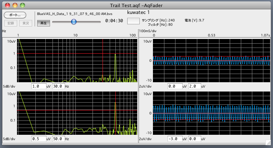Click the 0.0 uV field of bottom waveform
The image size is (273, 148).
click(x=195, y=139)
